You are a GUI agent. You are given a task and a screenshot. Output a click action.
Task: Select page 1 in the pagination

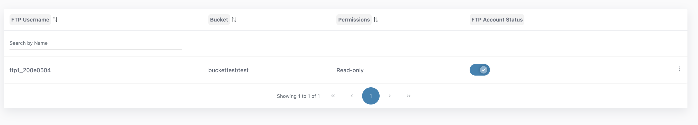371,96
